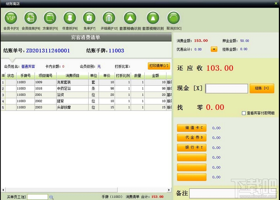280x200 pixels.
Task: Pay by 银行卡 Y button
Action: [x=192, y=148]
